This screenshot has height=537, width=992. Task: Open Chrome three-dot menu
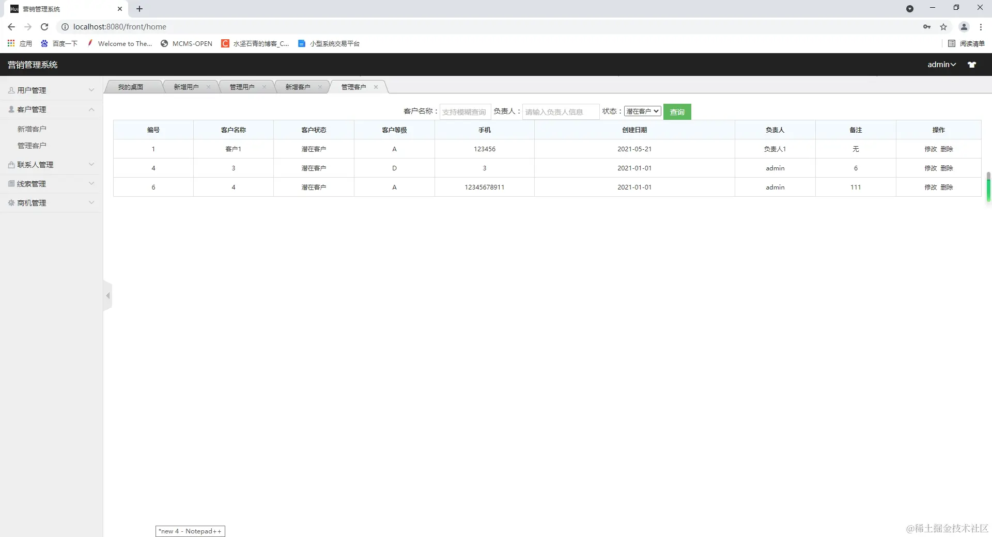[981, 27]
